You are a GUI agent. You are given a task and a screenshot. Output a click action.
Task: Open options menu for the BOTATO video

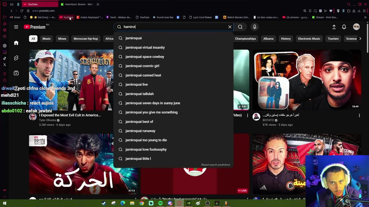(x=359, y=116)
